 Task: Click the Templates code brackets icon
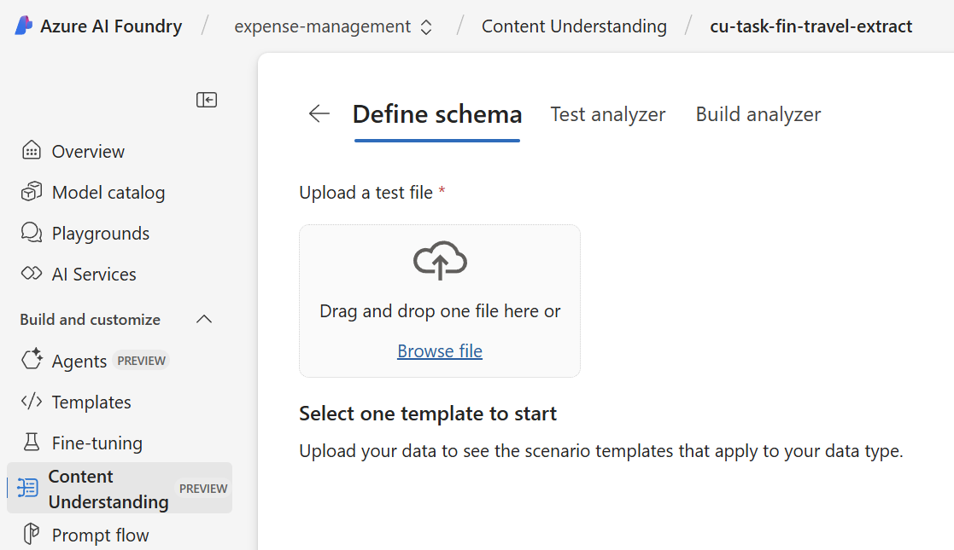click(x=31, y=401)
